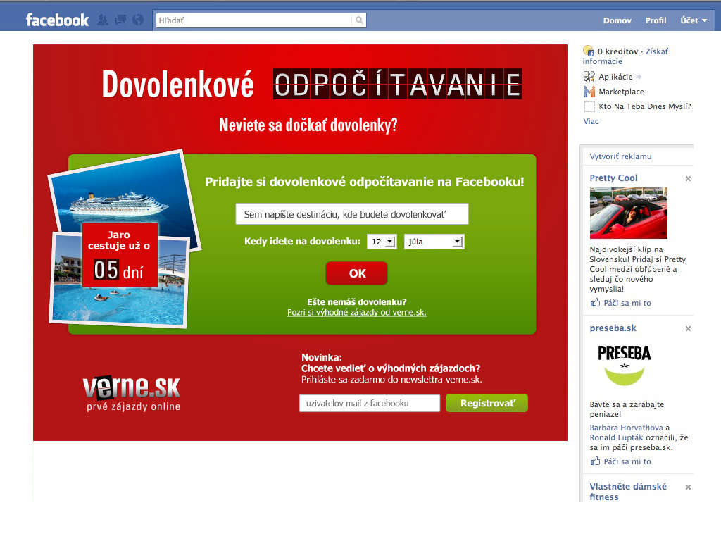
Task: Open Kto Na Teba Dnes Myslí? app
Action: [x=645, y=106]
